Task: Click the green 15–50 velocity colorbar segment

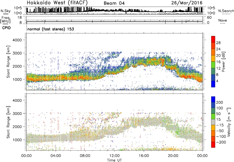Action: (x=213, y=116)
